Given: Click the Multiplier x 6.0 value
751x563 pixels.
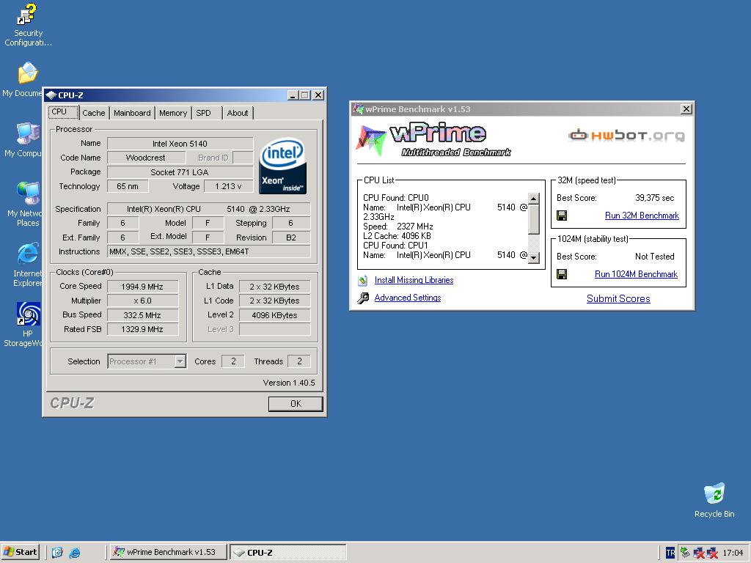Looking at the screenshot, I should (143, 301).
